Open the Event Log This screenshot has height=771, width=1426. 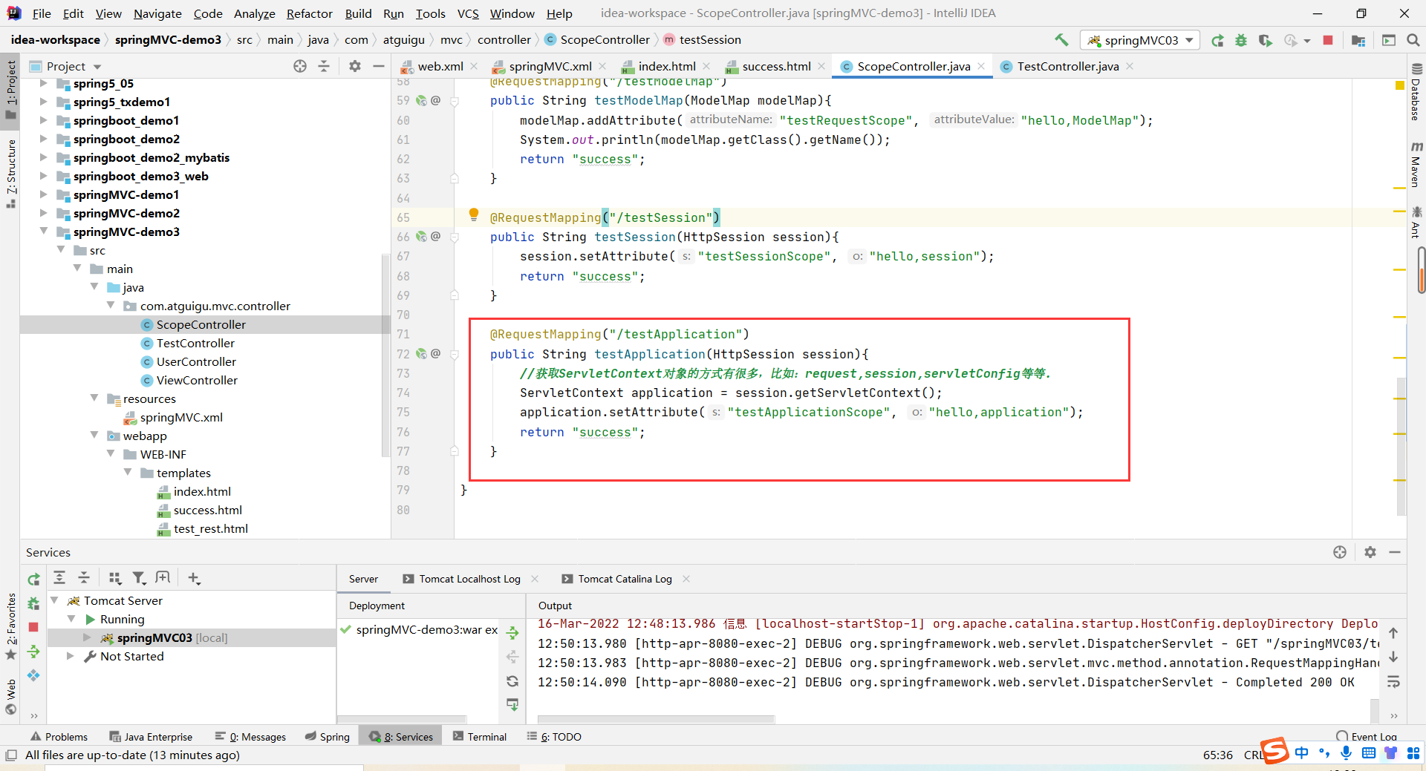click(1367, 736)
